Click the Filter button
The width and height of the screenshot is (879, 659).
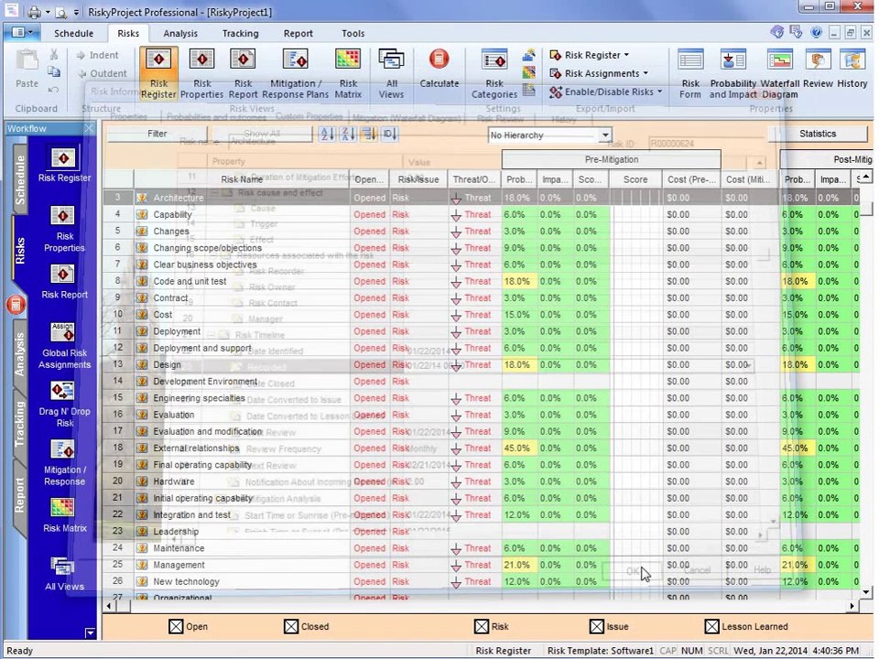click(x=157, y=134)
